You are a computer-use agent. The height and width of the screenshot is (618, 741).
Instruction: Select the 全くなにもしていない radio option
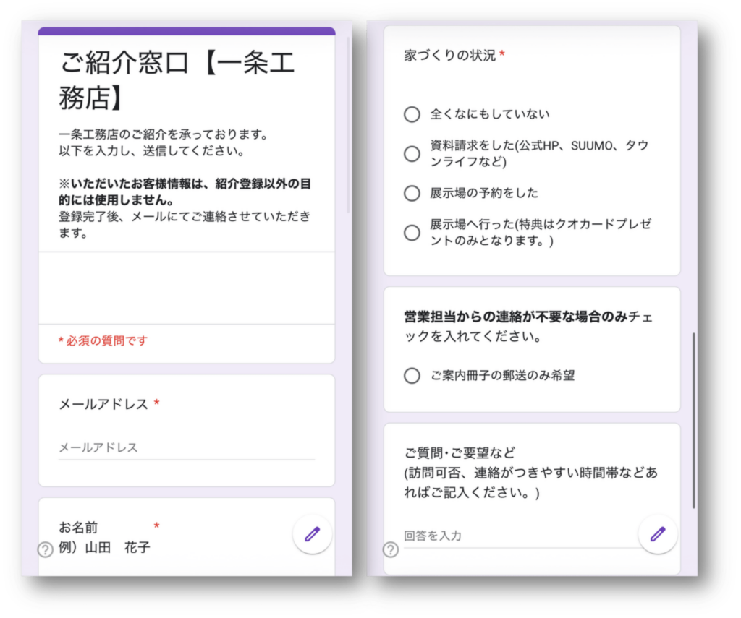412,114
